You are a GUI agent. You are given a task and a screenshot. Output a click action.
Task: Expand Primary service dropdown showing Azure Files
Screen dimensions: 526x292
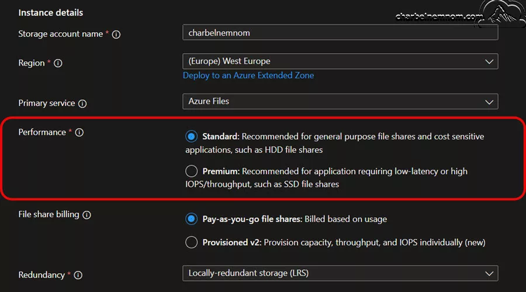[x=340, y=101]
